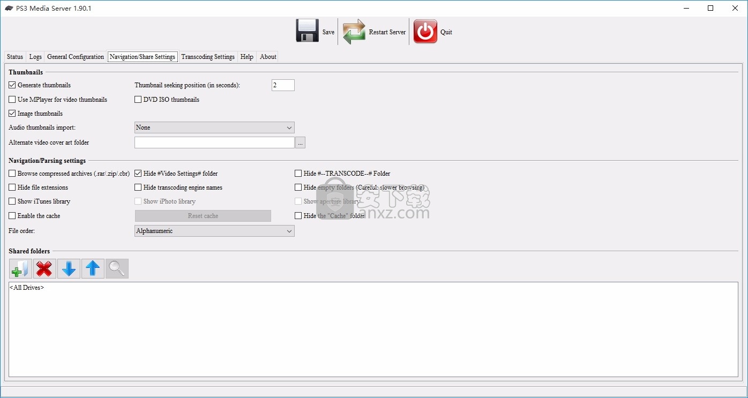
Task: Minimize the PS3 Media Server window
Action: (686, 8)
